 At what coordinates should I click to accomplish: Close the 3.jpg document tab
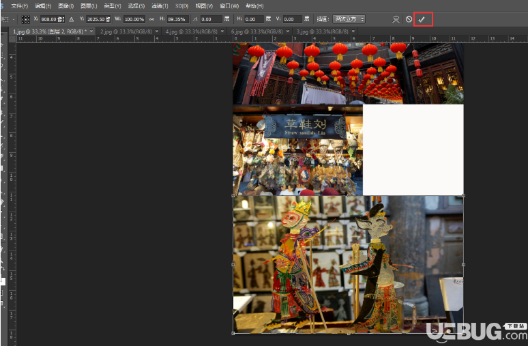point(353,31)
